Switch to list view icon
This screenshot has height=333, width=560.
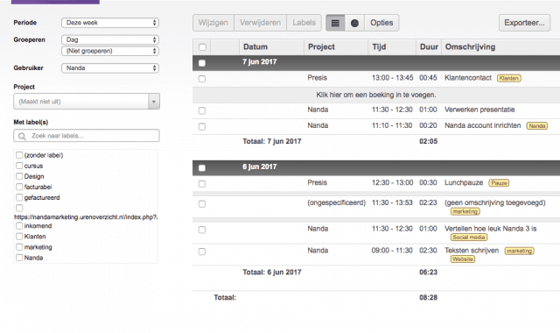tap(335, 23)
